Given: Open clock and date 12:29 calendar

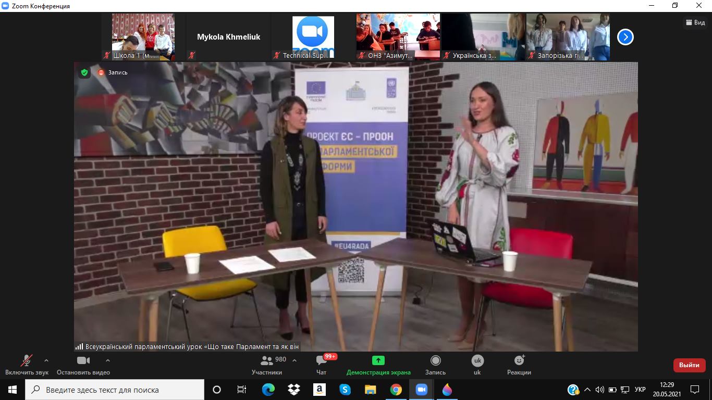Looking at the screenshot, I should [667, 390].
